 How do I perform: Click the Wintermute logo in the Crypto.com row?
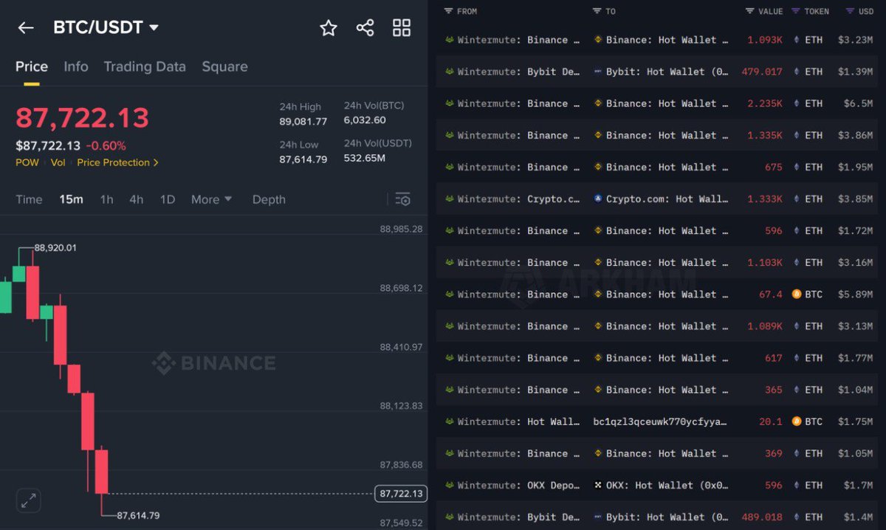449,199
